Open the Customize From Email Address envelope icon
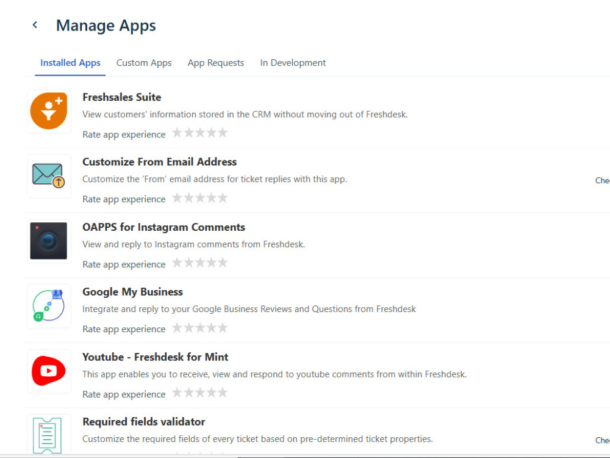610x458 pixels. coord(49,176)
